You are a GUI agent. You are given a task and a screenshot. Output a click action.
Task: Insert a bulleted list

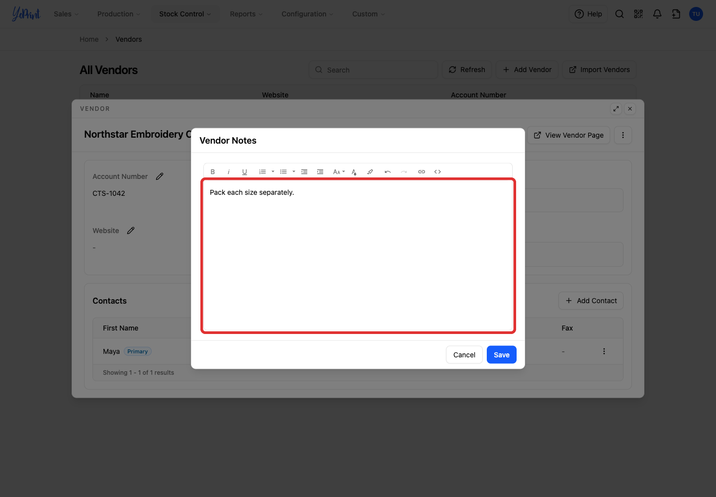pyautogui.click(x=283, y=172)
